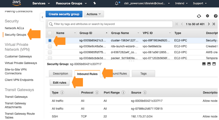Focus the filter by tags search field
Screen dimensions: 219x120
click(109, 24)
